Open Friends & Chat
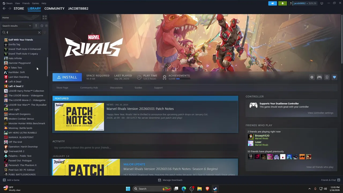 point(330,180)
